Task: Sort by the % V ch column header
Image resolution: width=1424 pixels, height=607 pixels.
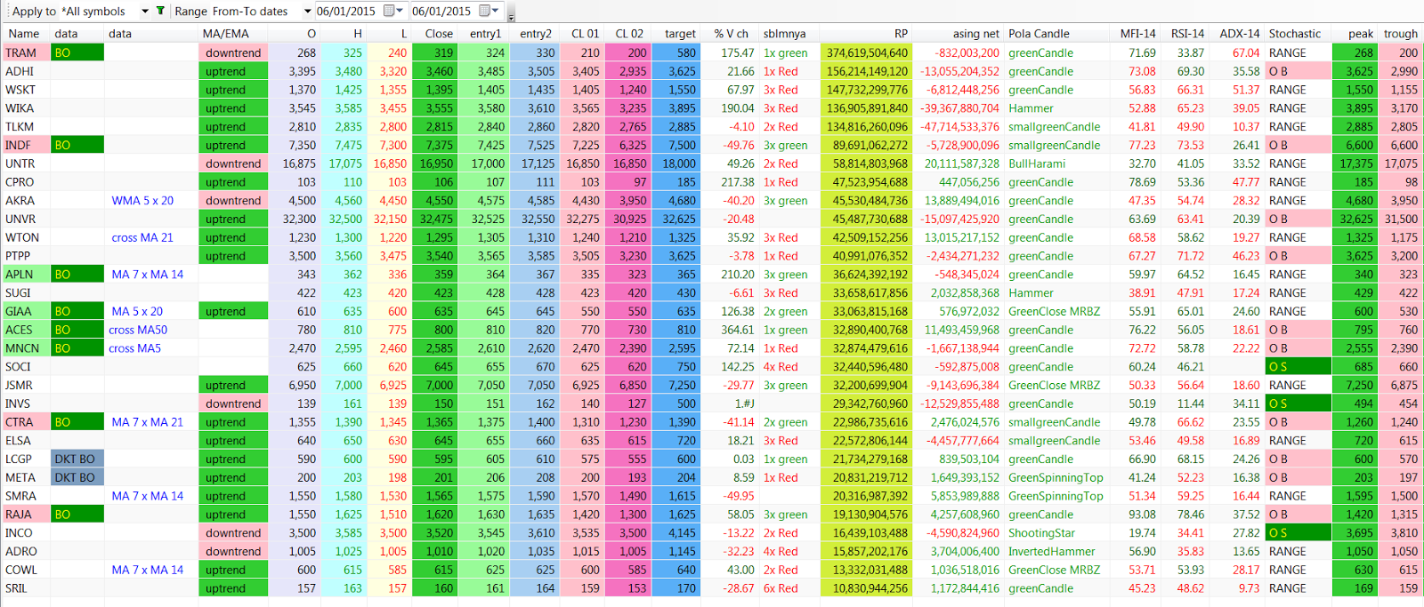Action: pyautogui.click(x=731, y=34)
